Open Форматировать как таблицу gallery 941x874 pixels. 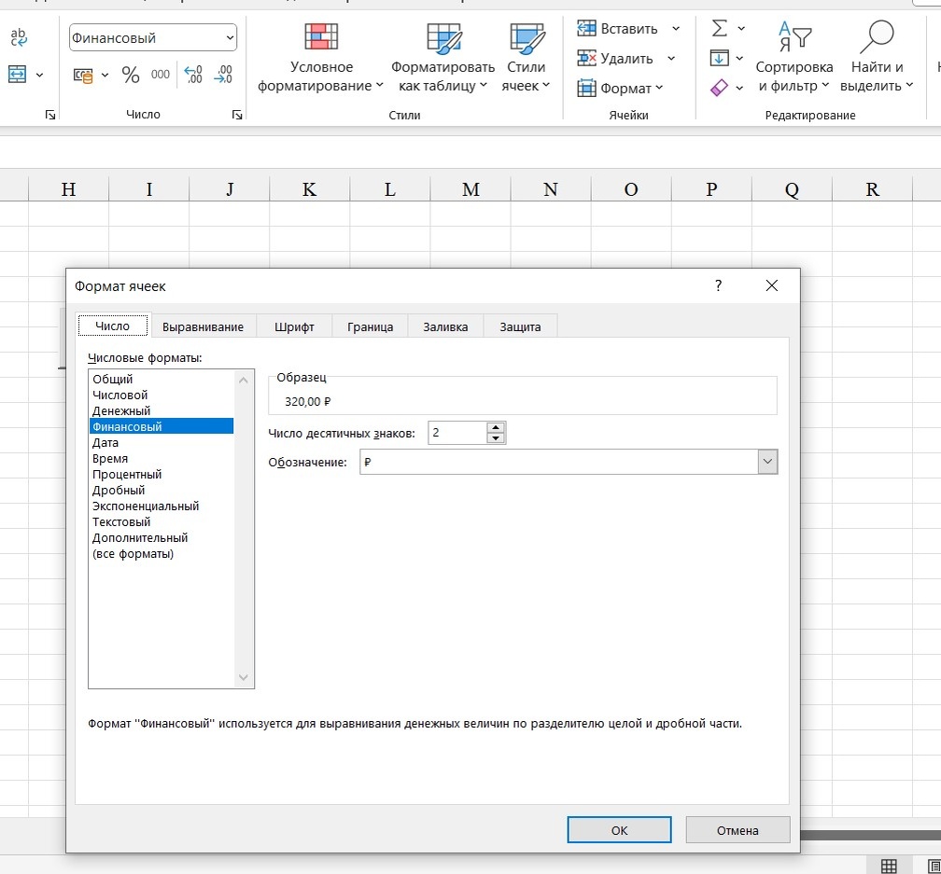pyautogui.click(x=442, y=58)
